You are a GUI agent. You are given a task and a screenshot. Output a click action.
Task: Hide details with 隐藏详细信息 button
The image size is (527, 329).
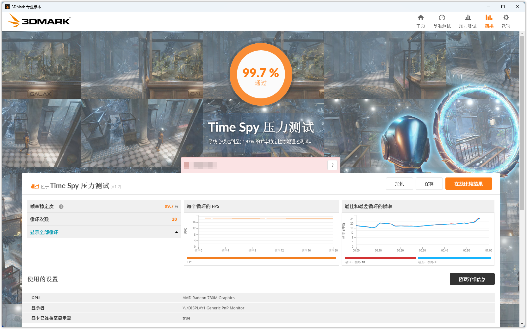click(x=472, y=279)
